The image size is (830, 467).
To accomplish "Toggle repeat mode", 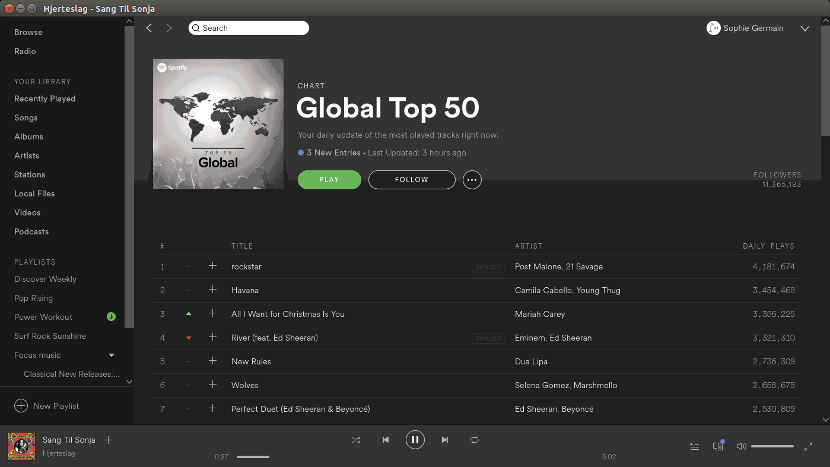I will [475, 440].
